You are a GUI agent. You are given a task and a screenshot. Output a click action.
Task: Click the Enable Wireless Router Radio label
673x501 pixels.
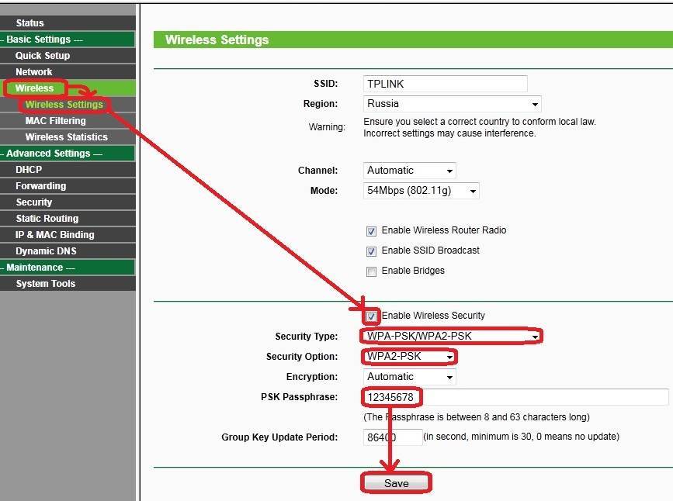(x=444, y=230)
